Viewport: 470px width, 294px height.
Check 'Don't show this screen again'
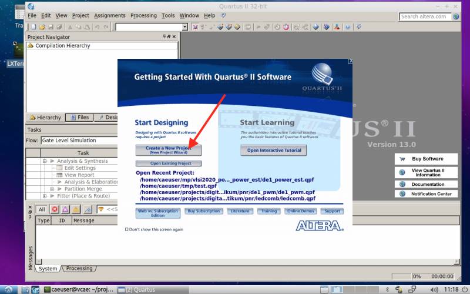tap(126, 229)
